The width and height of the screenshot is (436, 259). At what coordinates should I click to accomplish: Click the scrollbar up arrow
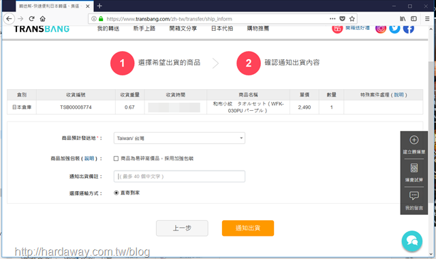(x=431, y=29)
